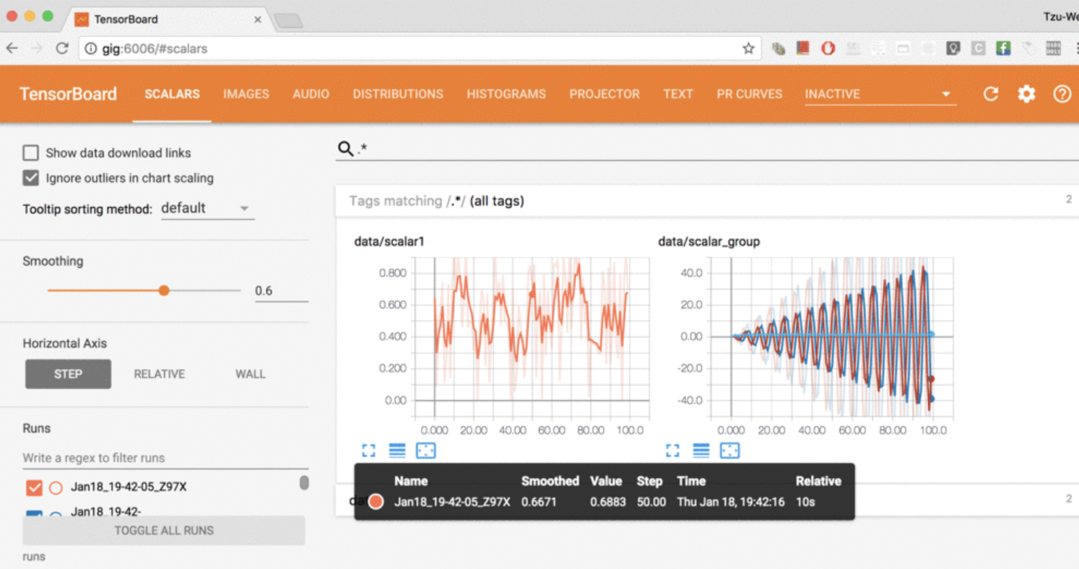This screenshot has height=569, width=1079.
Task: Click the data/scalar1 chart title
Action: click(x=389, y=241)
